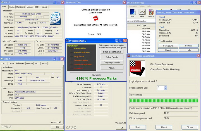Open Help menu in WinRAR

[x=149, y=6]
